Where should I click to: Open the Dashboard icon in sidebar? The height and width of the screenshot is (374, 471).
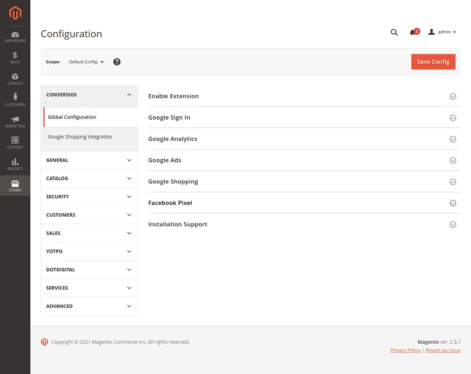15,37
